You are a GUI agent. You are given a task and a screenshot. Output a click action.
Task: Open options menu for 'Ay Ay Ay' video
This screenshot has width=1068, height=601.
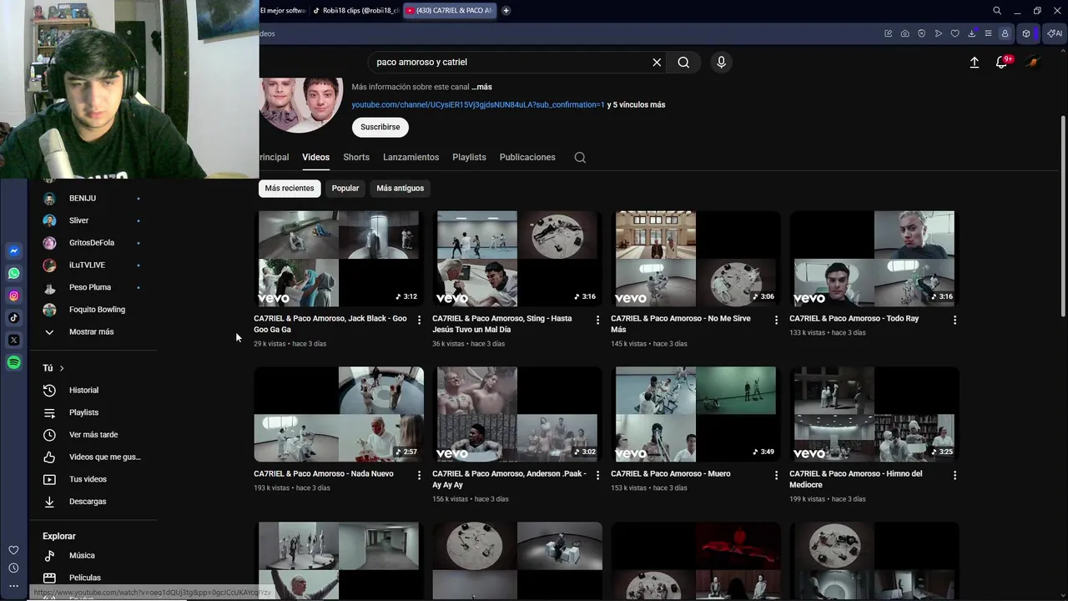(x=597, y=475)
